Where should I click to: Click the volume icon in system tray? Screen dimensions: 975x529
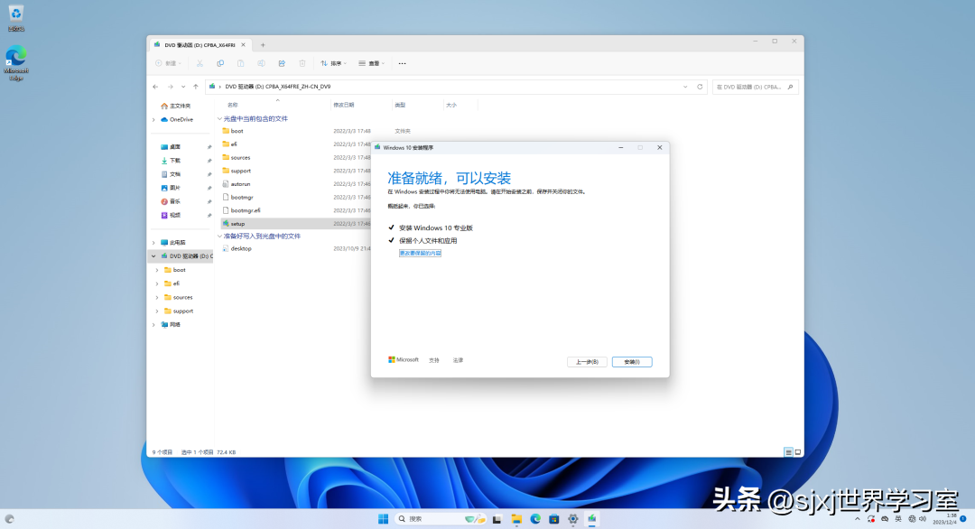click(x=924, y=519)
